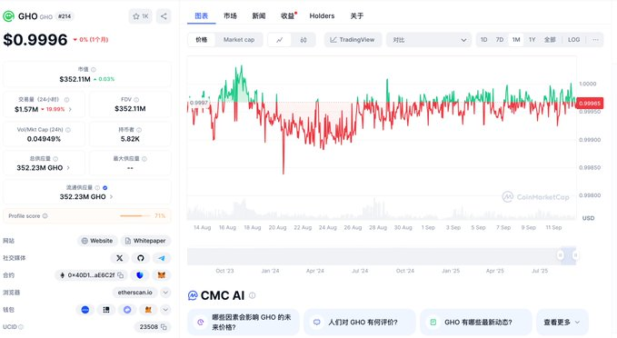Image resolution: width=617 pixels, height=338 pixels.
Task: Show info tooltip next to UCID label
Action: click(21, 327)
